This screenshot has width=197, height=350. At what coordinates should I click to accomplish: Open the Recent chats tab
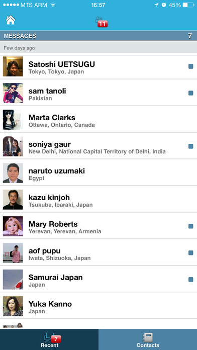(49, 340)
